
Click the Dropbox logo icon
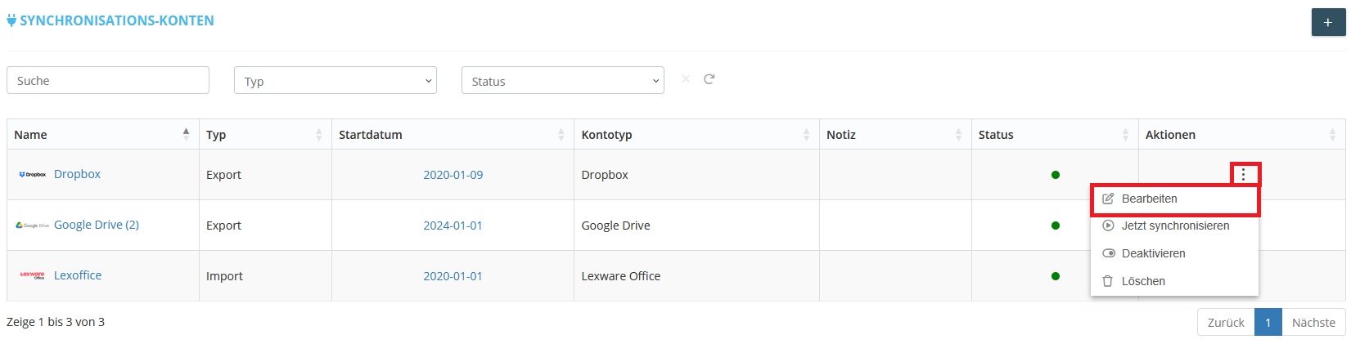click(33, 175)
